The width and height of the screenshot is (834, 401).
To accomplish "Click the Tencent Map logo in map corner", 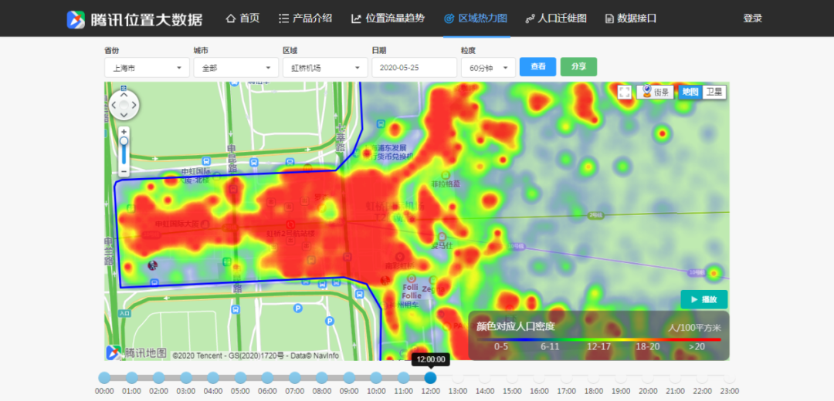I will (137, 352).
